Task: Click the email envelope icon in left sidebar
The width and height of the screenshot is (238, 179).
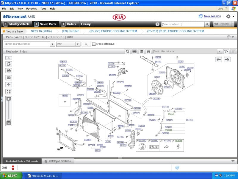Action: click(8, 78)
